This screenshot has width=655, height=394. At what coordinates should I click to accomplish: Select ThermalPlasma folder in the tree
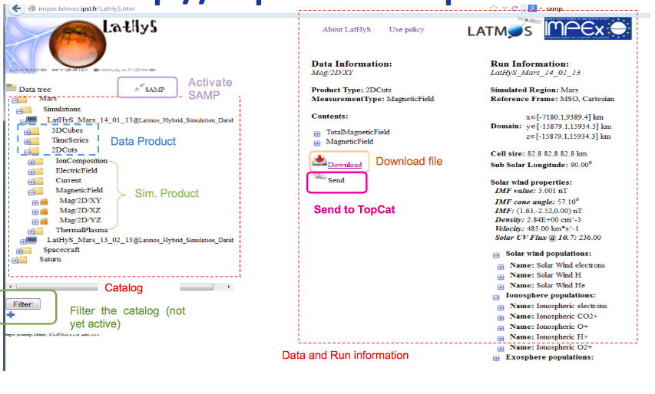click(81, 230)
